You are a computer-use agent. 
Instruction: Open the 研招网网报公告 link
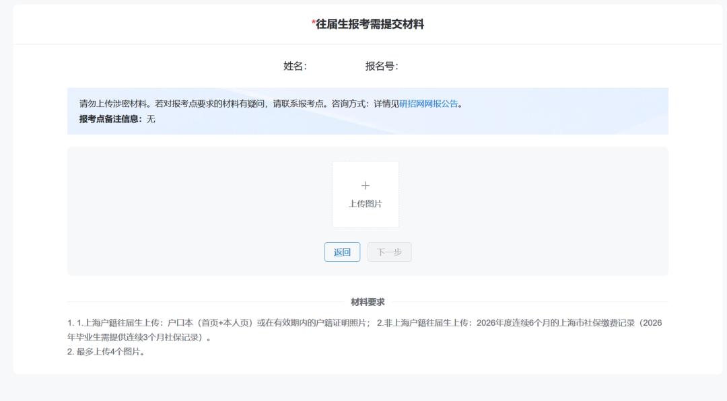click(428, 104)
